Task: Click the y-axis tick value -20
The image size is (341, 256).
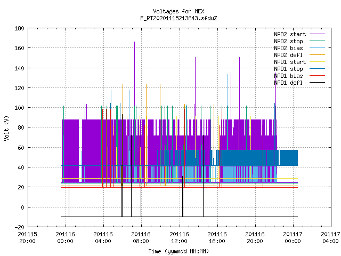Action: pyautogui.click(x=19, y=227)
